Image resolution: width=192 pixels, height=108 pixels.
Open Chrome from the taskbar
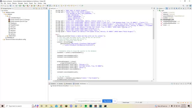(x=61, y=106)
